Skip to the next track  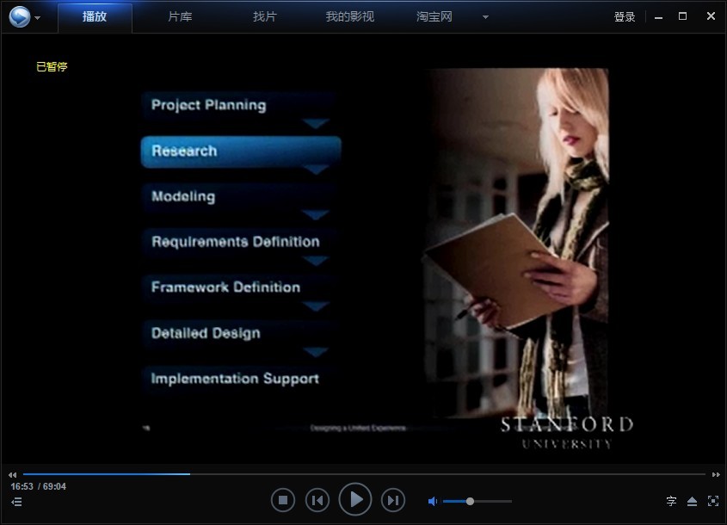(x=392, y=500)
